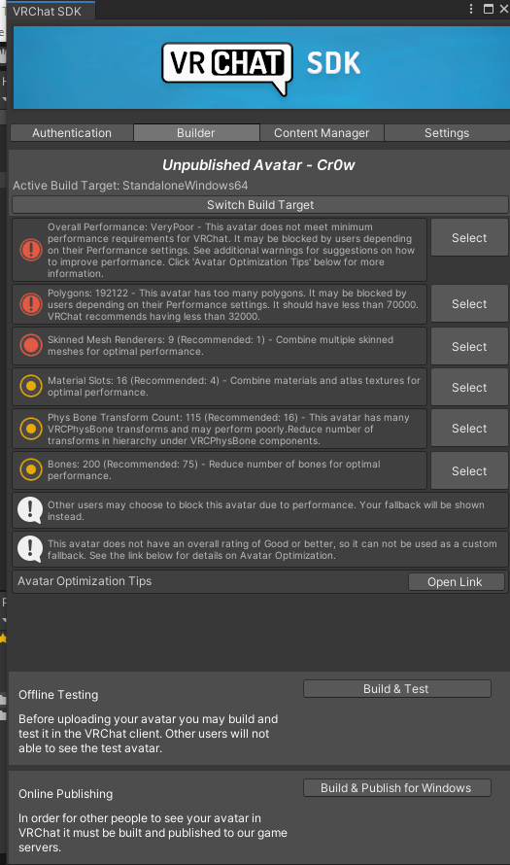Go to the Settings tab
This screenshot has width=510, height=865.
coord(447,133)
